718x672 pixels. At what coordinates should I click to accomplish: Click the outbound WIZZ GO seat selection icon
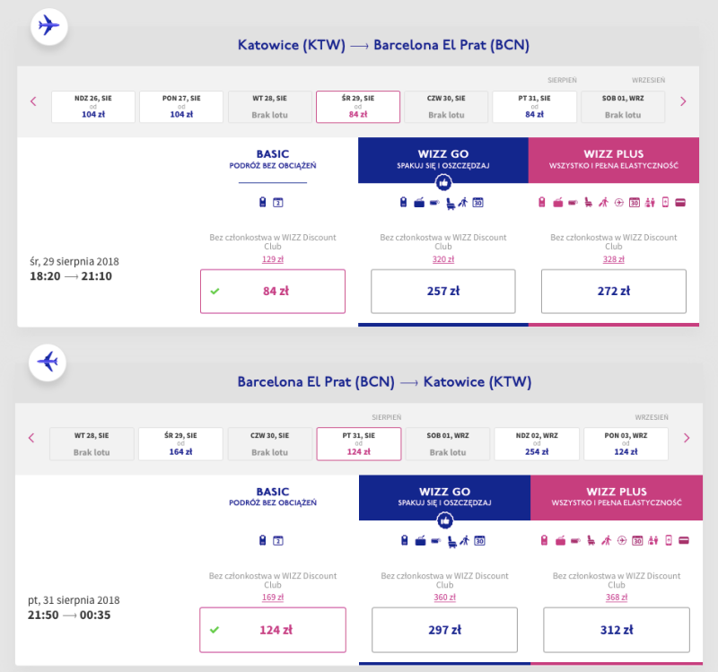tap(451, 203)
